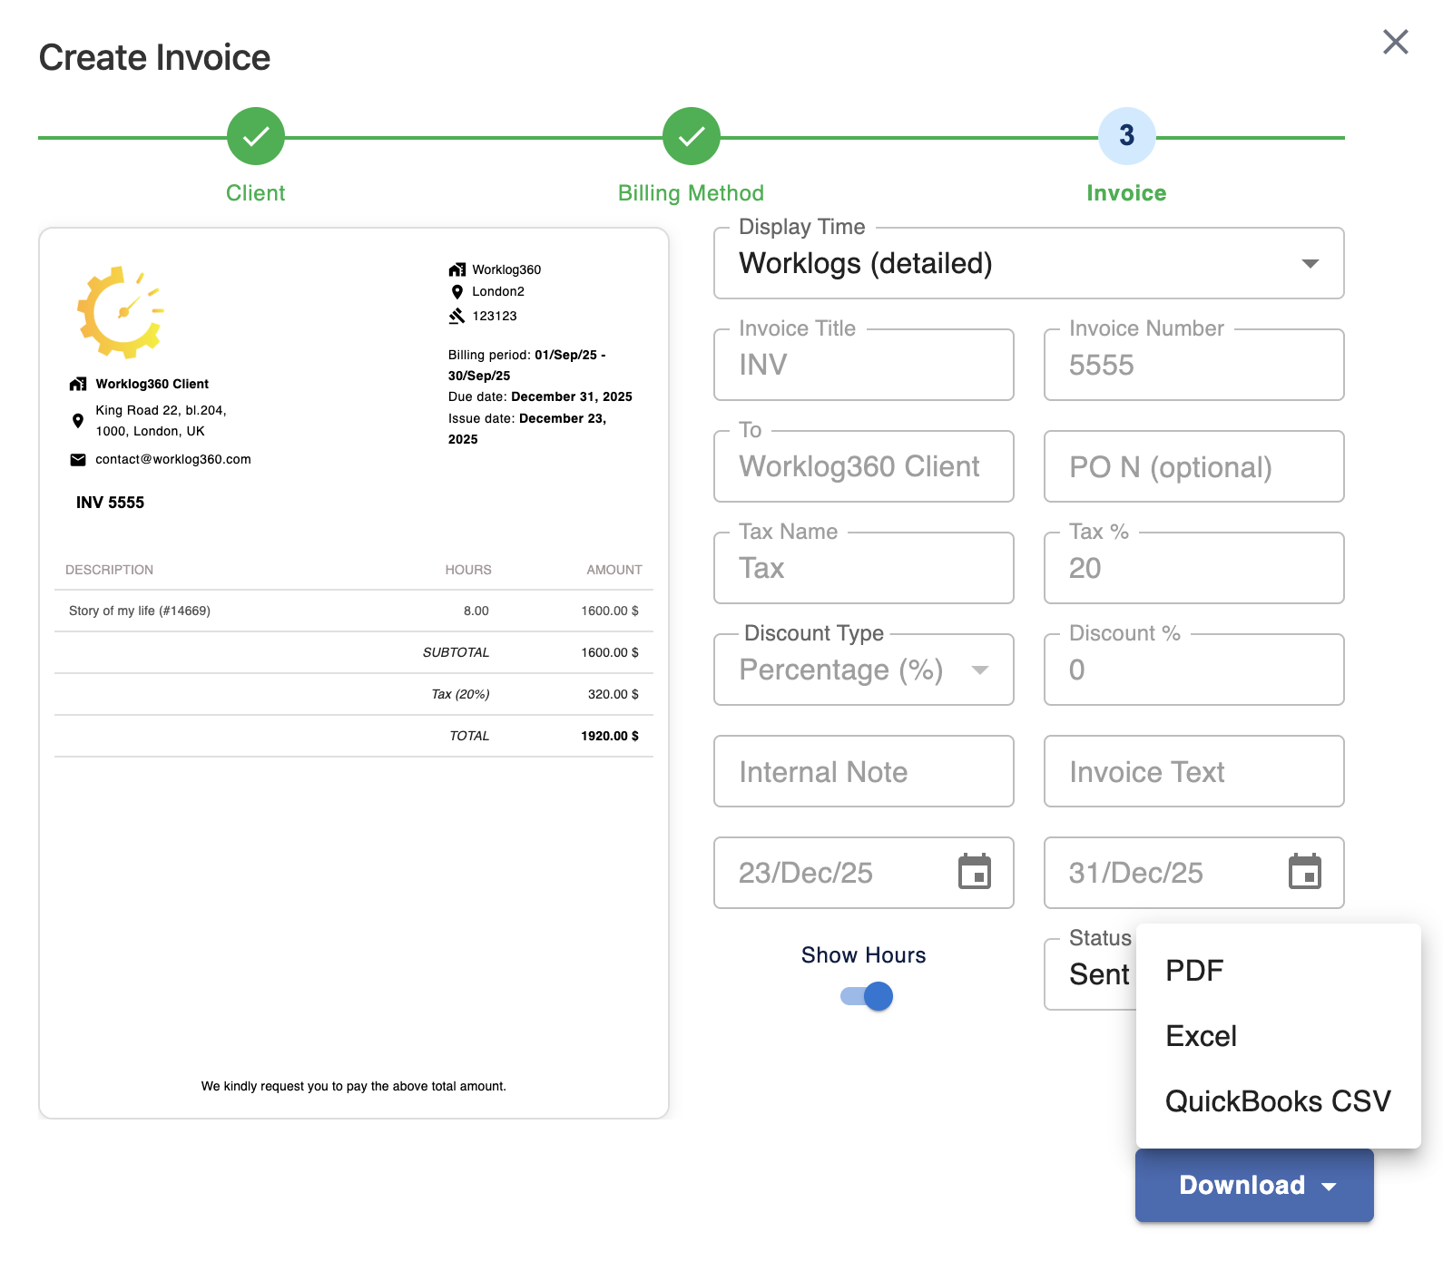Edit the Invoice Title field
Screen dimensions: 1443x1281
864,365
